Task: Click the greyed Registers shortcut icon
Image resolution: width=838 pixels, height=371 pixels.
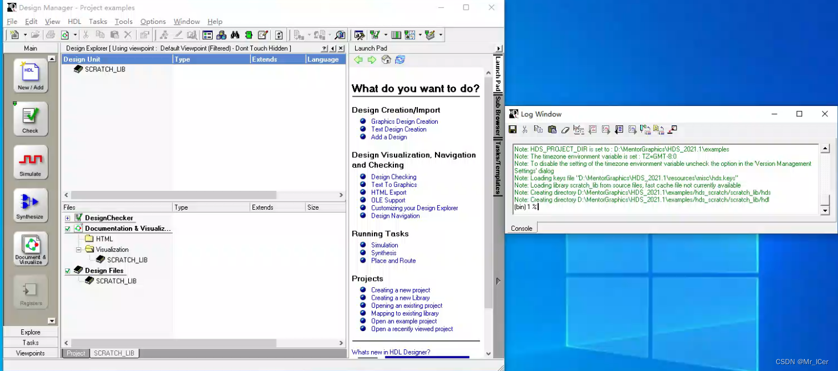Action: (x=31, y=292)
